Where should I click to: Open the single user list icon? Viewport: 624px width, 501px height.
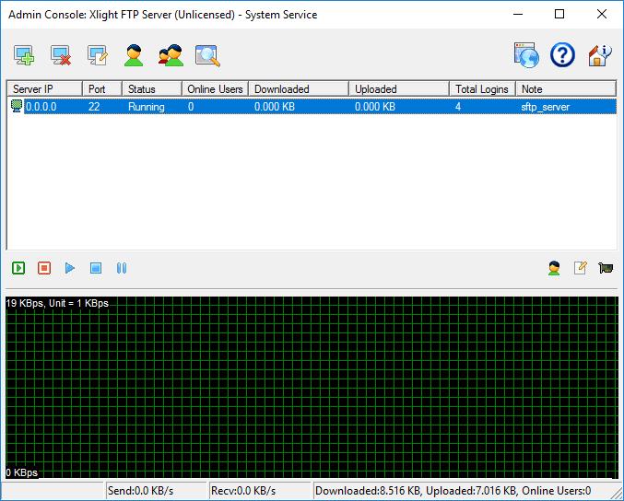135,56
